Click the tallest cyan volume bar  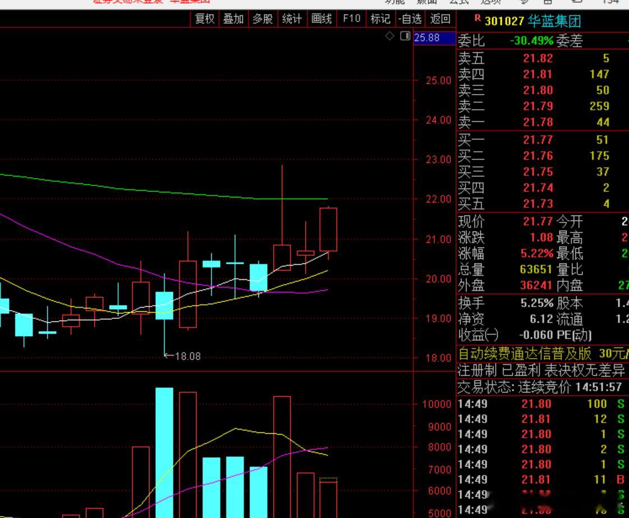[164, 452]
